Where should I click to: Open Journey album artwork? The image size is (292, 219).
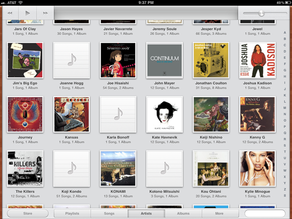tap(25, 114)
